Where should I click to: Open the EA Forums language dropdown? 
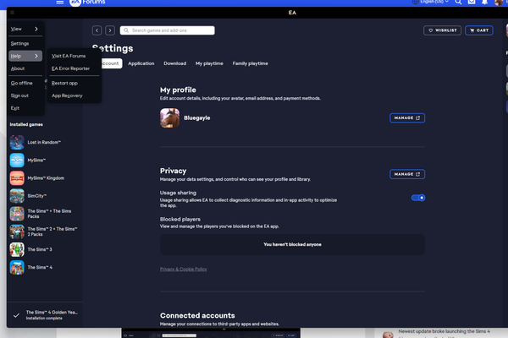pyautogui.click(x=431, y=2)
